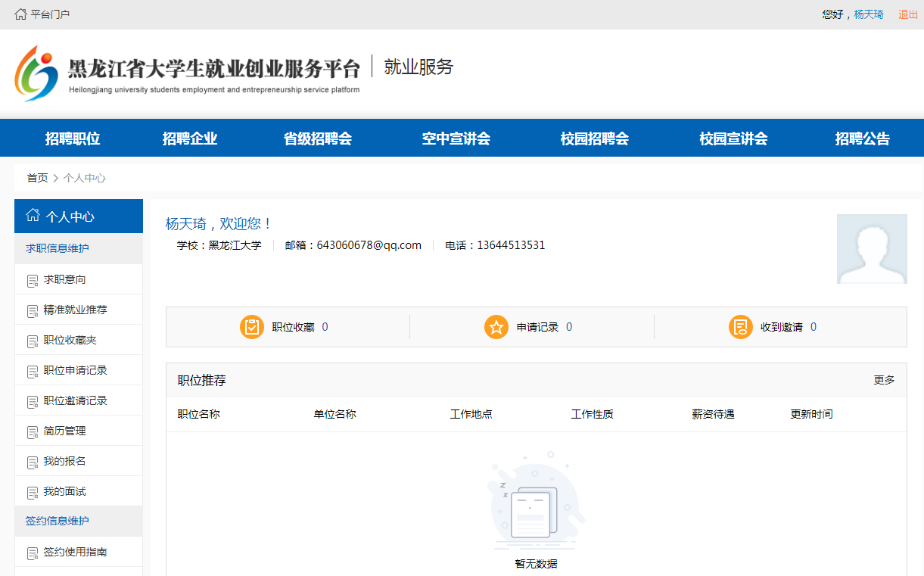Click 更多 to view more recommended jobs
Viewport: 924px width, 576px height.
885,379
